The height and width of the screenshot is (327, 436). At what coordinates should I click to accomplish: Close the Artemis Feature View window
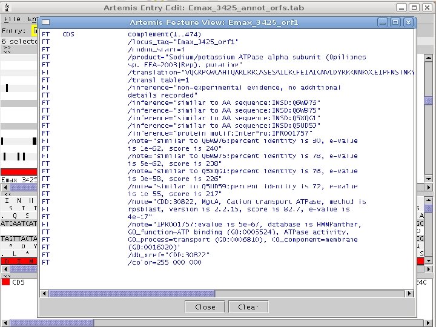[x=408, y=22]
